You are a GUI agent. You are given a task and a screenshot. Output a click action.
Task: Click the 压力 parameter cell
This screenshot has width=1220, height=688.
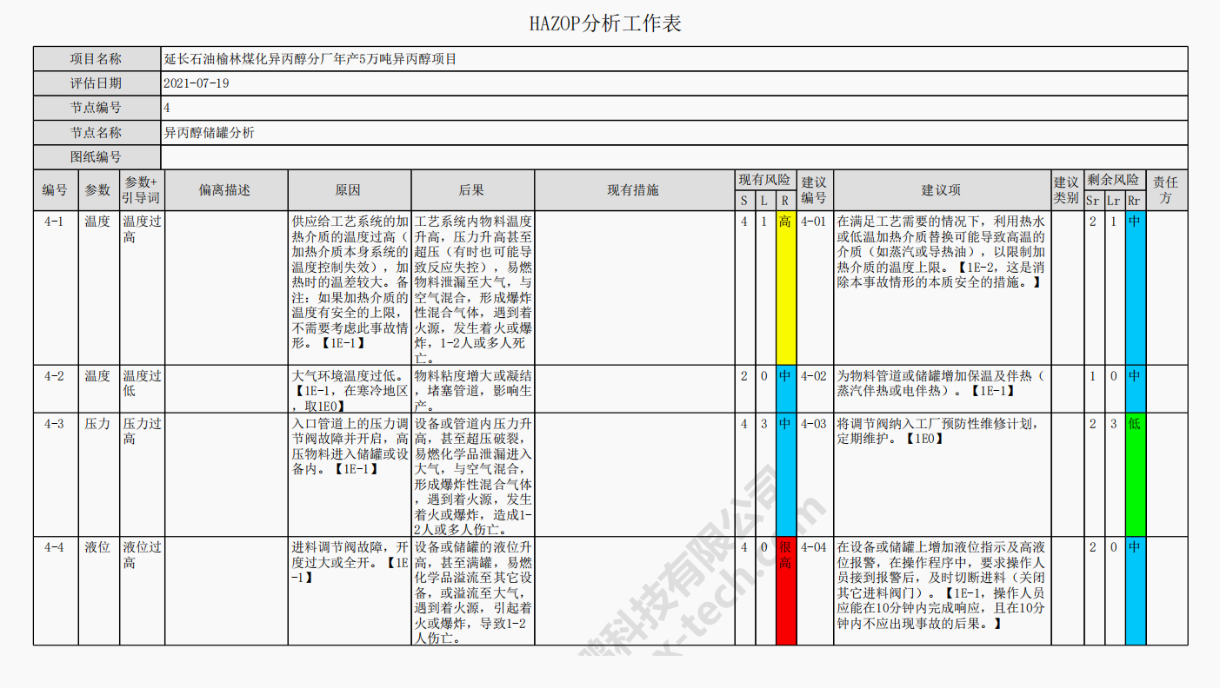tap(99, 474)
